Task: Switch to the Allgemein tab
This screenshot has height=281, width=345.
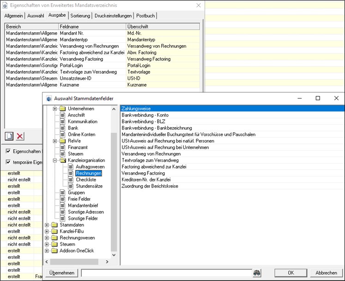Action: [14, 16]
